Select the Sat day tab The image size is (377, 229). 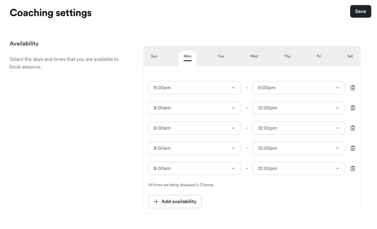coord(350,56)
